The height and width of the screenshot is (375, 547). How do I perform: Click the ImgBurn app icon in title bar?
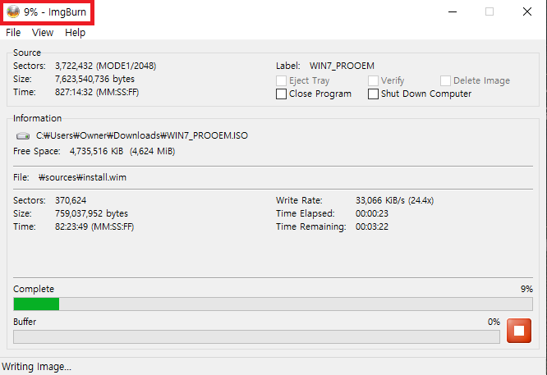tap(13, 11)
